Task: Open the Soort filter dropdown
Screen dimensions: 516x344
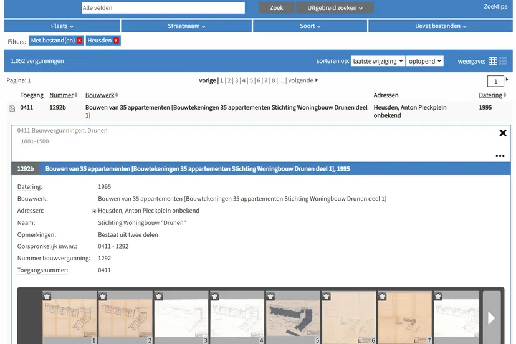Action: [x=310, y=26]
